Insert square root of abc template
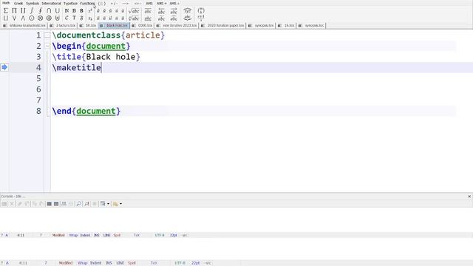This screenshot has width=473, height=266. (x=134, y=11)
